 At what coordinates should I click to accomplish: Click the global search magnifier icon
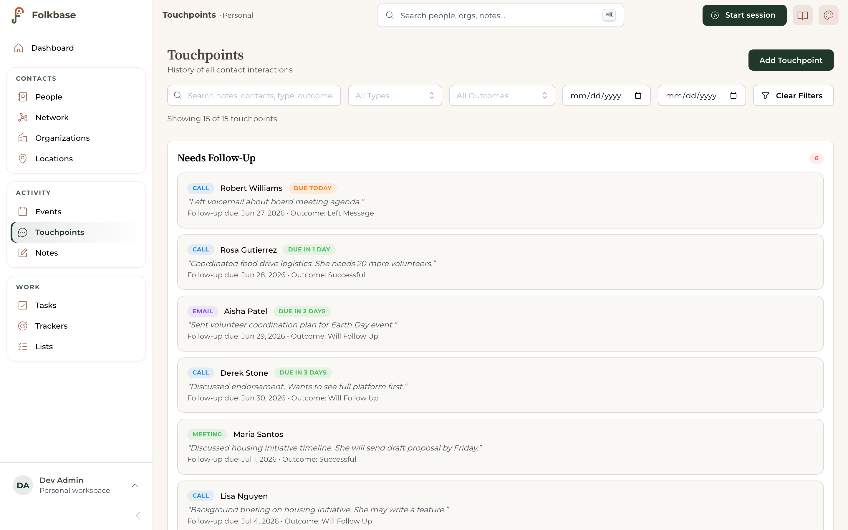point(390,15)
